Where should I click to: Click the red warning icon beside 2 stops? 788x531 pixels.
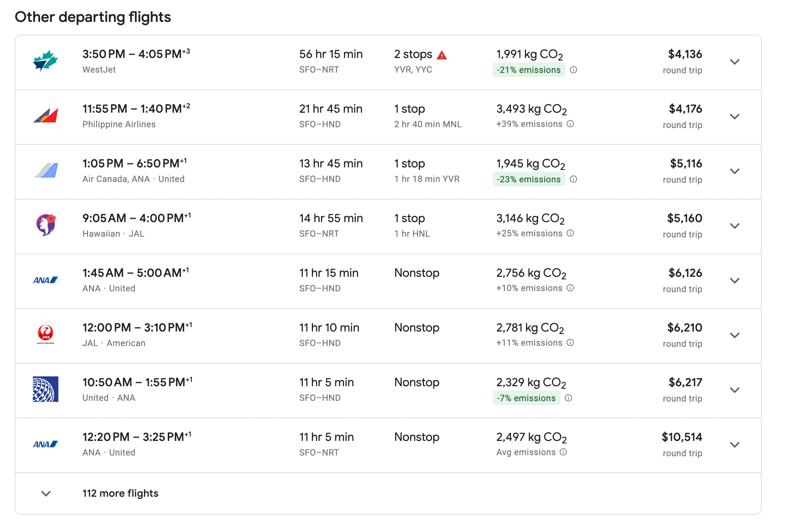(x=442, y=55)
